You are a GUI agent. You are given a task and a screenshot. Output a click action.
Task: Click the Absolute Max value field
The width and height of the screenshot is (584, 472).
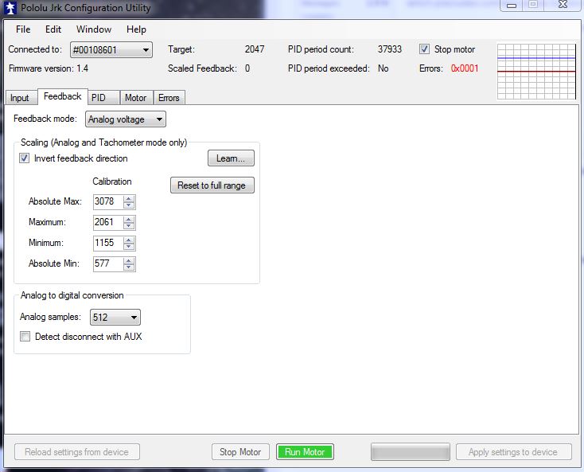click(x=107, y=201)
